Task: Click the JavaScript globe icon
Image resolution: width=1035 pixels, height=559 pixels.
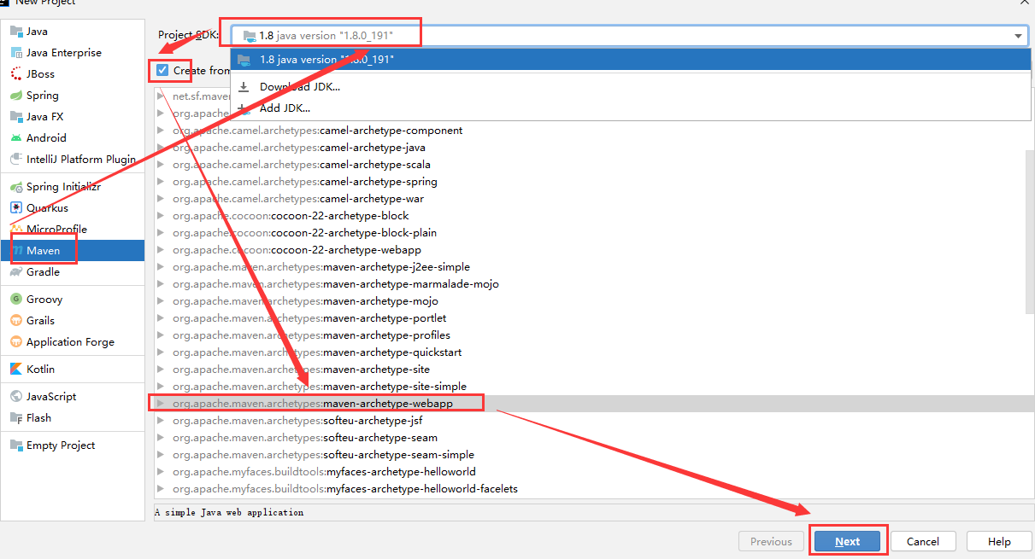Action: [16, 397]
